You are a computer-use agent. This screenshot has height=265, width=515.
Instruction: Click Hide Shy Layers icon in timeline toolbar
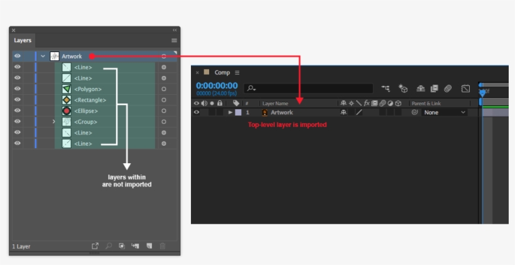(x=421, y=89)
